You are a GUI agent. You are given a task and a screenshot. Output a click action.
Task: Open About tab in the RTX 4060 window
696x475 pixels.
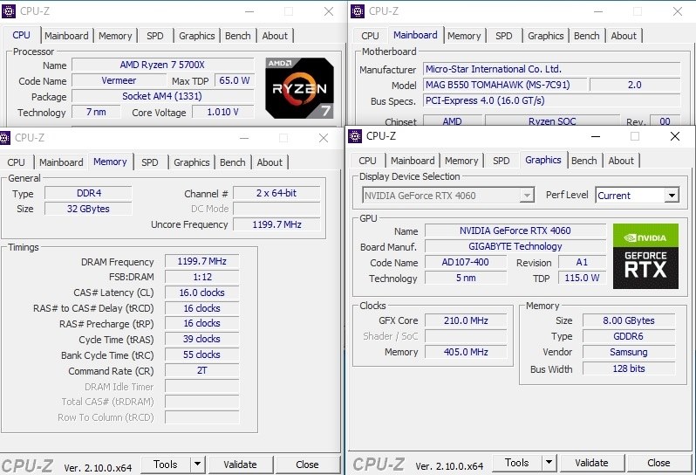[x=621, y=161]
